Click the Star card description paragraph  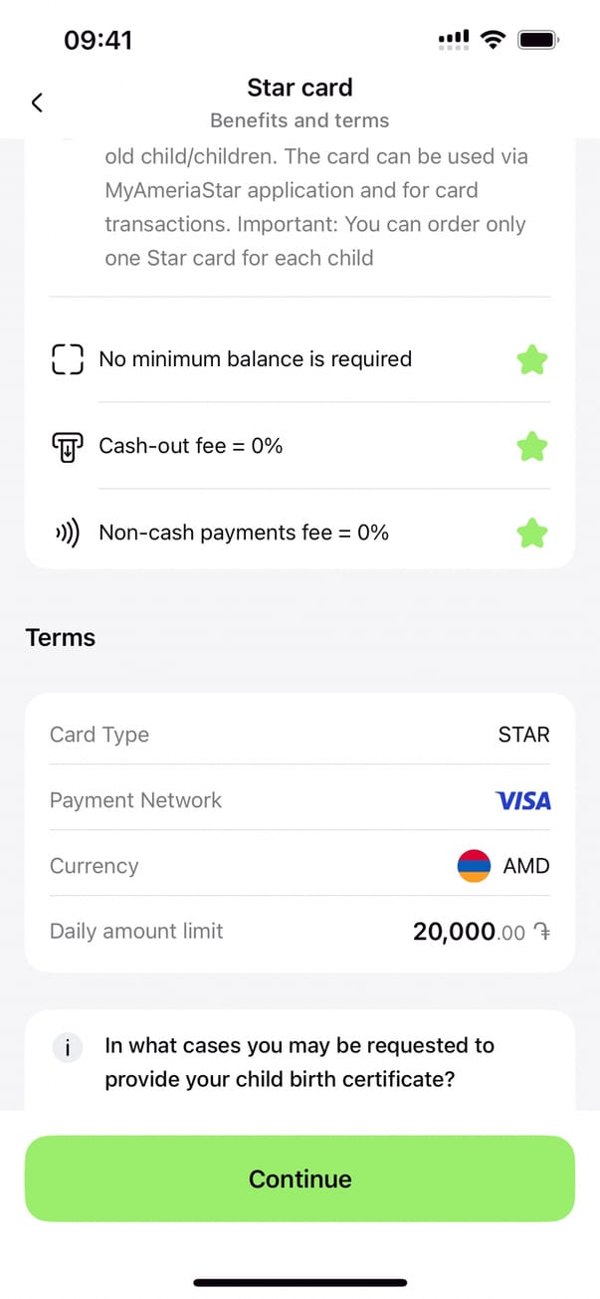pos(315,207)
